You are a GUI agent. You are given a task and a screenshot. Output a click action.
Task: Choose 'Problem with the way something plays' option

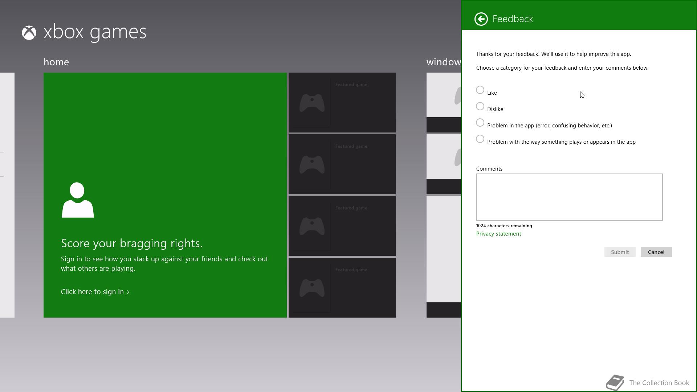click(480, 139)
